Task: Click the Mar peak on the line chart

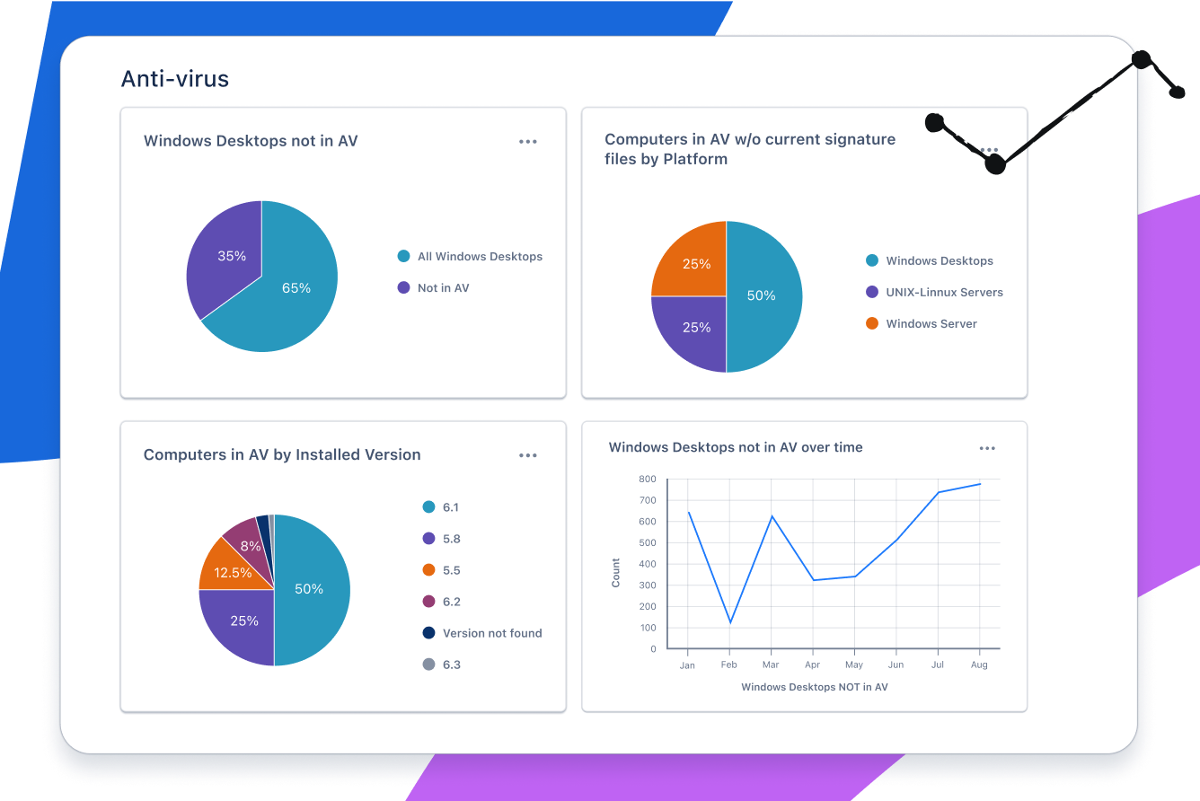Action: (x=772, y=516)
